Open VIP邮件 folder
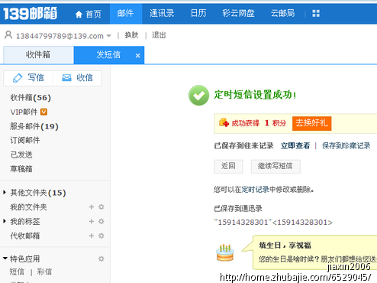 coord(24,112)
